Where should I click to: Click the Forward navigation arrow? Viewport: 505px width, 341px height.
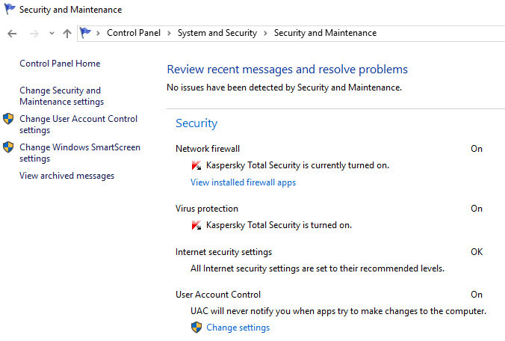pos(34,33)
